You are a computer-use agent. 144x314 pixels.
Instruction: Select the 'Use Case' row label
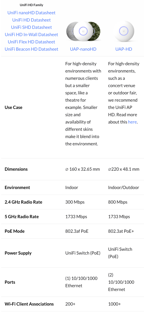coord(13,107)
